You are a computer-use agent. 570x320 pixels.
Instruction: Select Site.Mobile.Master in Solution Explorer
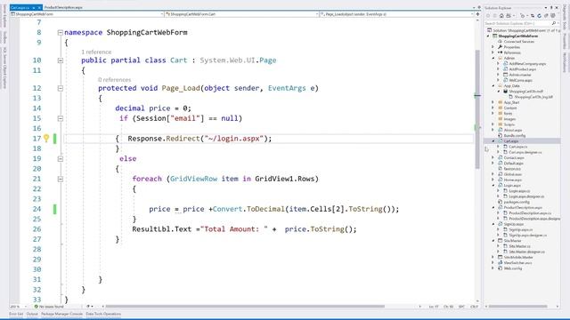[x=518, y=257]
